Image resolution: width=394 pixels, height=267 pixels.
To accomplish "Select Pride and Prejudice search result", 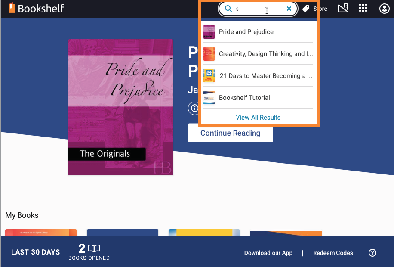I will pos(246,32).
